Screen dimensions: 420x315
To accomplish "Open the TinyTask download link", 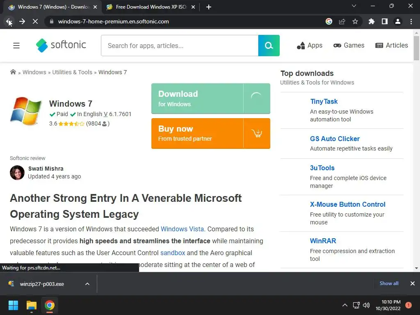I will coord(324,101).
